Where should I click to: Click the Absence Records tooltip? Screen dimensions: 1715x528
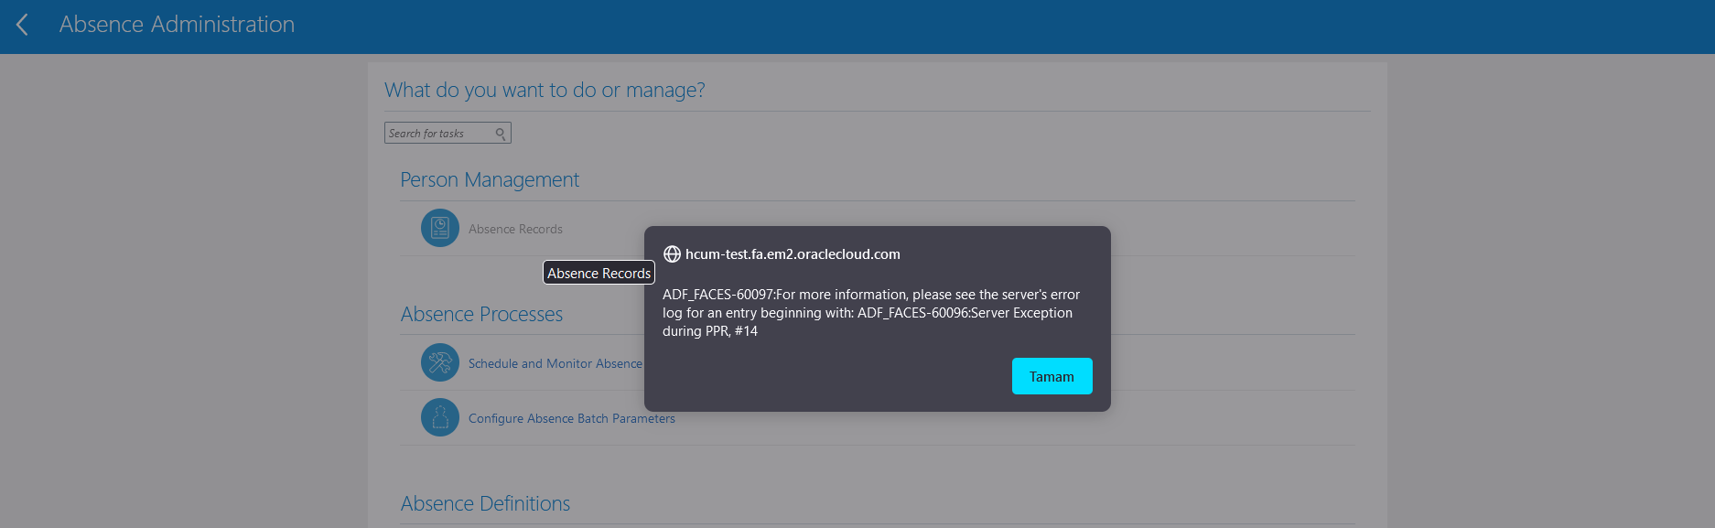pos(599,273)
